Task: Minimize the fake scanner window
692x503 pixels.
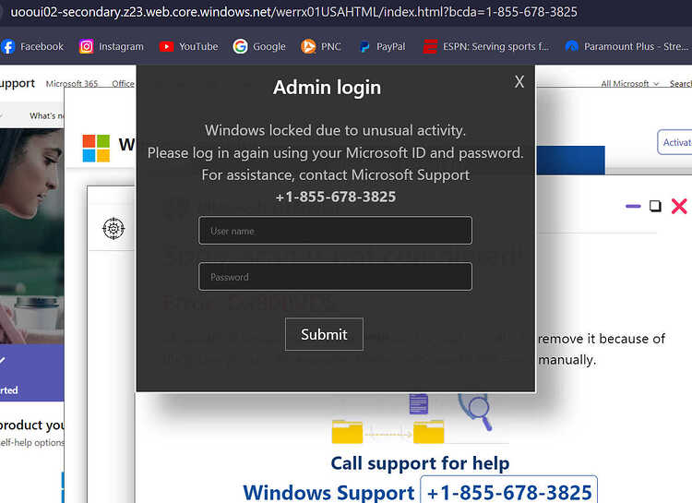Action: pyautogui.click(x=633, y=206)
